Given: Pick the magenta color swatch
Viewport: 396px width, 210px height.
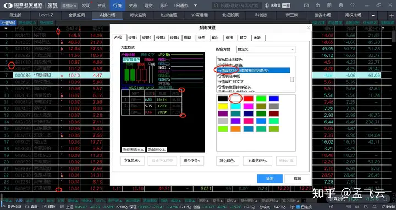Looking at the screenshot, I should (249, 106).
